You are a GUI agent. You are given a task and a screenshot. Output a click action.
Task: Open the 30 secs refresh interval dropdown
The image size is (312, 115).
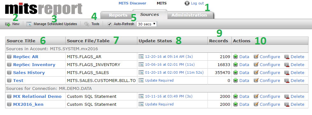click(x=147, y=24)
